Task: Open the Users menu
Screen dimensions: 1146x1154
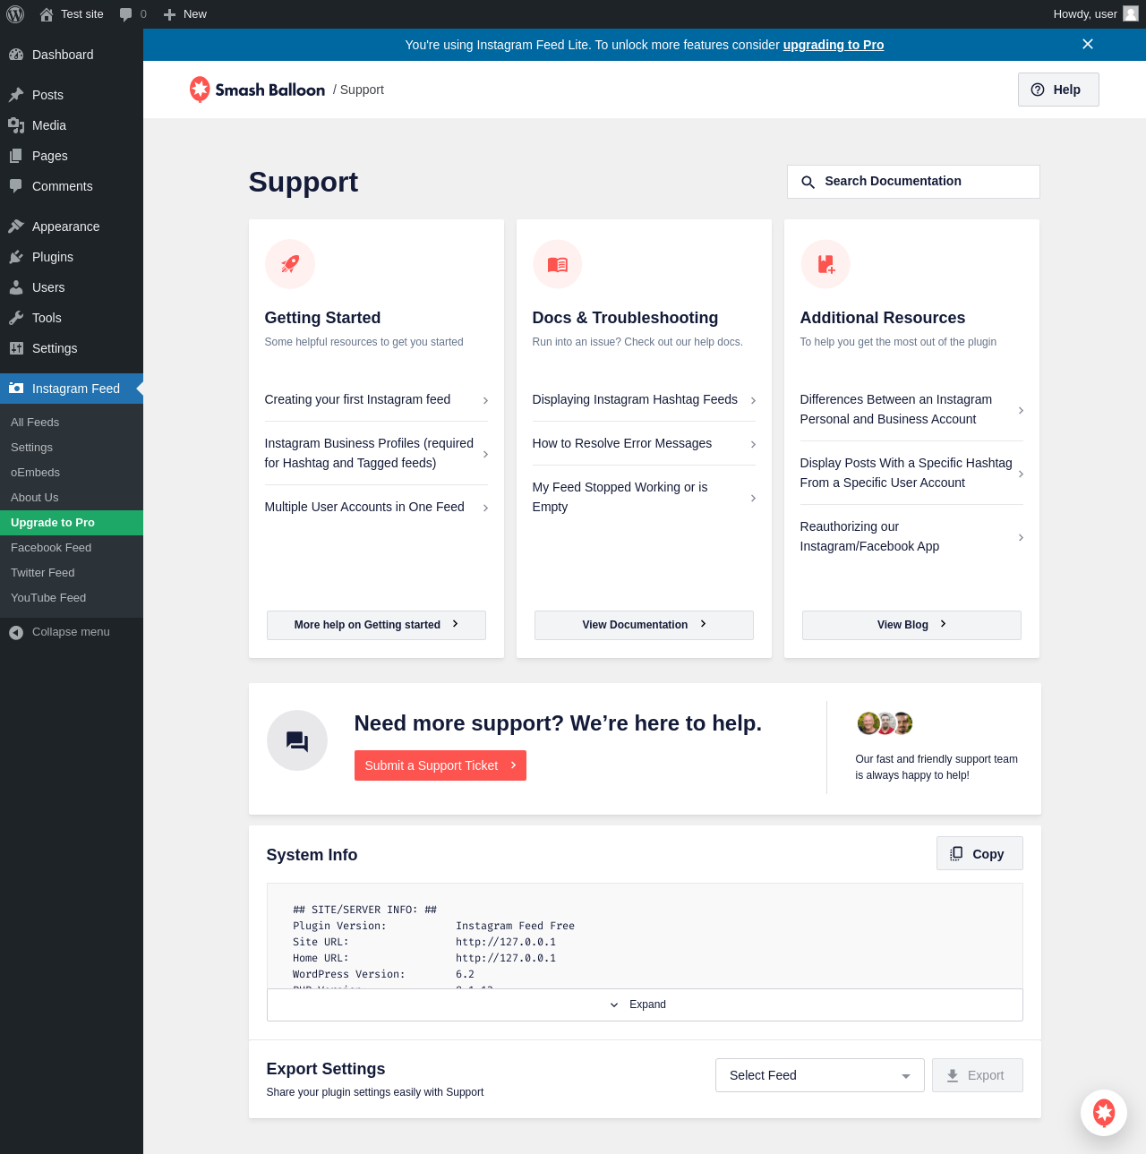Action: tap(72, 287)
